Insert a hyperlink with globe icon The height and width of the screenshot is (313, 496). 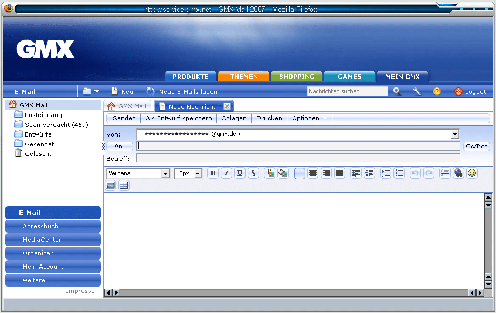click(458, 173)
